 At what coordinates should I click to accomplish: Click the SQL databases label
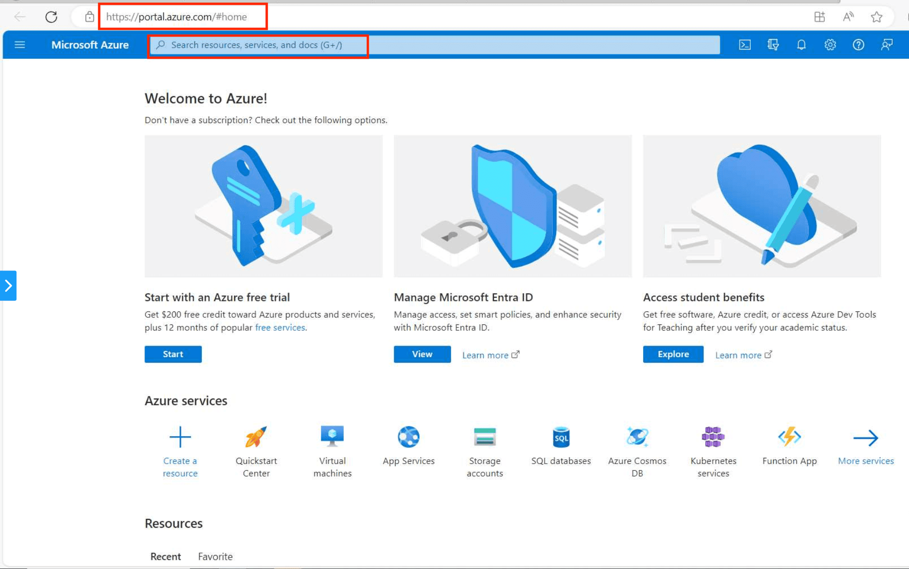click(x=561, y=461)
